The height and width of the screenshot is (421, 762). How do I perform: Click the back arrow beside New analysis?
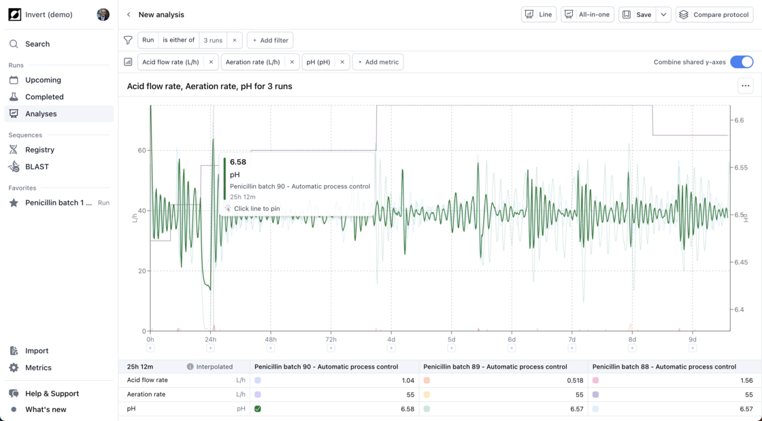tap(129, 14)
